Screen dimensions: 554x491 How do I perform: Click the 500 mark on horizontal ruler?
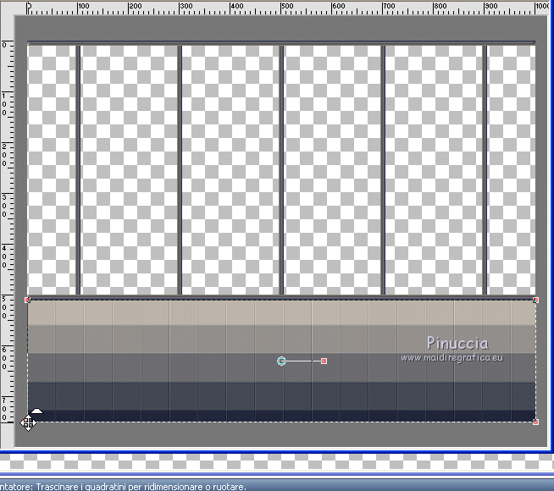[287, 6]
